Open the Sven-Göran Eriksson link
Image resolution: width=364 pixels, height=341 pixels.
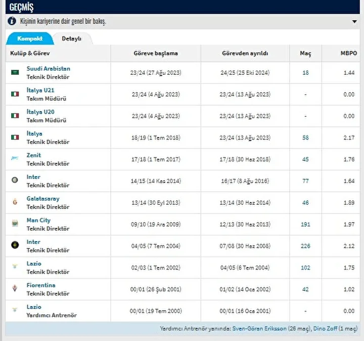click(259, 328)
